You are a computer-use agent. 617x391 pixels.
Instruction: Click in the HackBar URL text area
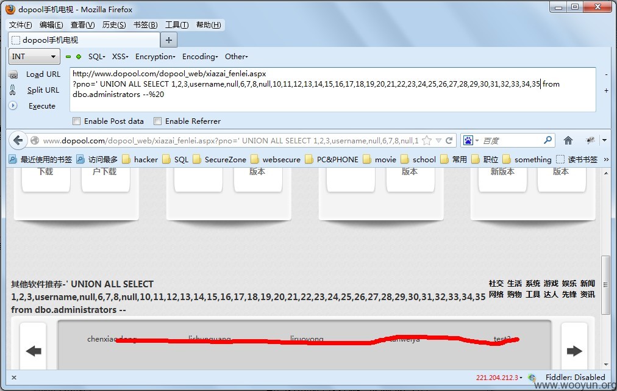tap(332, 90)
